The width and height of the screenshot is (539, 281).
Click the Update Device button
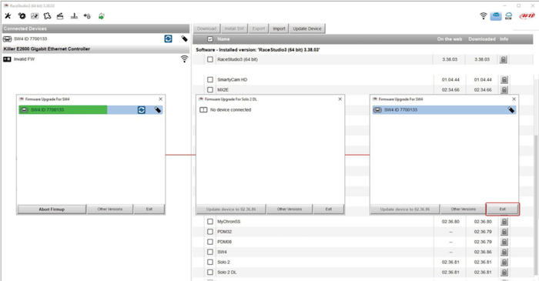tap(307, 28)
